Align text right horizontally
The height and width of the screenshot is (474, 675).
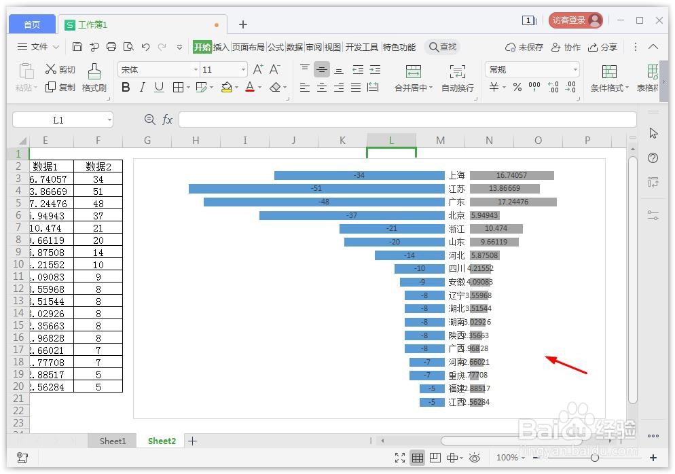(x=339, y=88)
